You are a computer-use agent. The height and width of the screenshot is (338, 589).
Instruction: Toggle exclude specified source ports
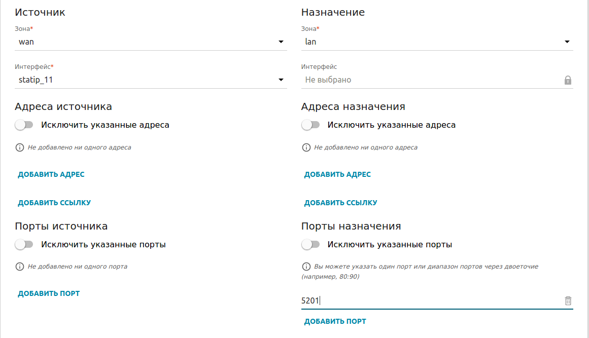coord(24,245)
